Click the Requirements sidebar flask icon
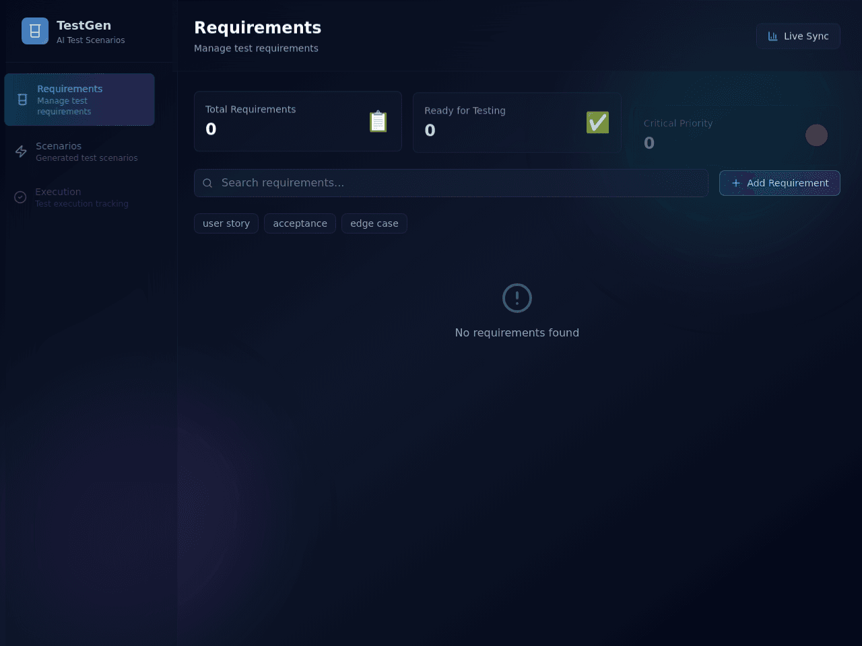 point(22,100)
